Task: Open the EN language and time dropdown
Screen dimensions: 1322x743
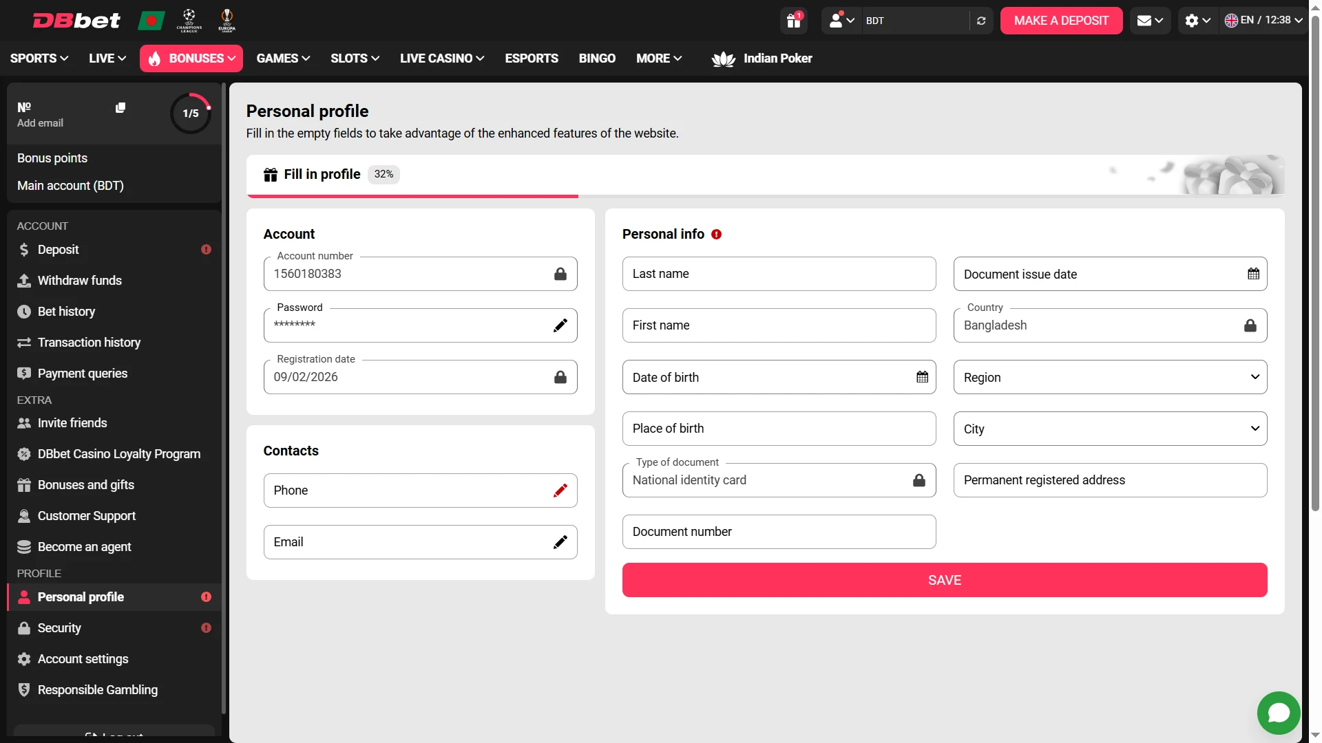Action: (x=1263, y=20)
